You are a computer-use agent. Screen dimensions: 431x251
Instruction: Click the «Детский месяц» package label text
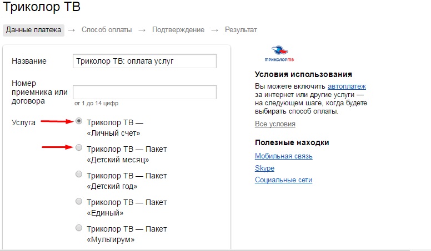(x=127, y=154)
